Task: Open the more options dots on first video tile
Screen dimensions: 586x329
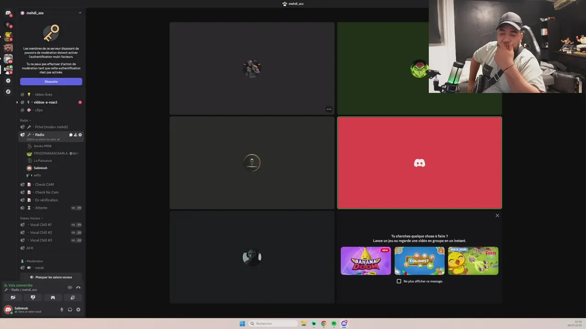Action: (x=329, y=109)
